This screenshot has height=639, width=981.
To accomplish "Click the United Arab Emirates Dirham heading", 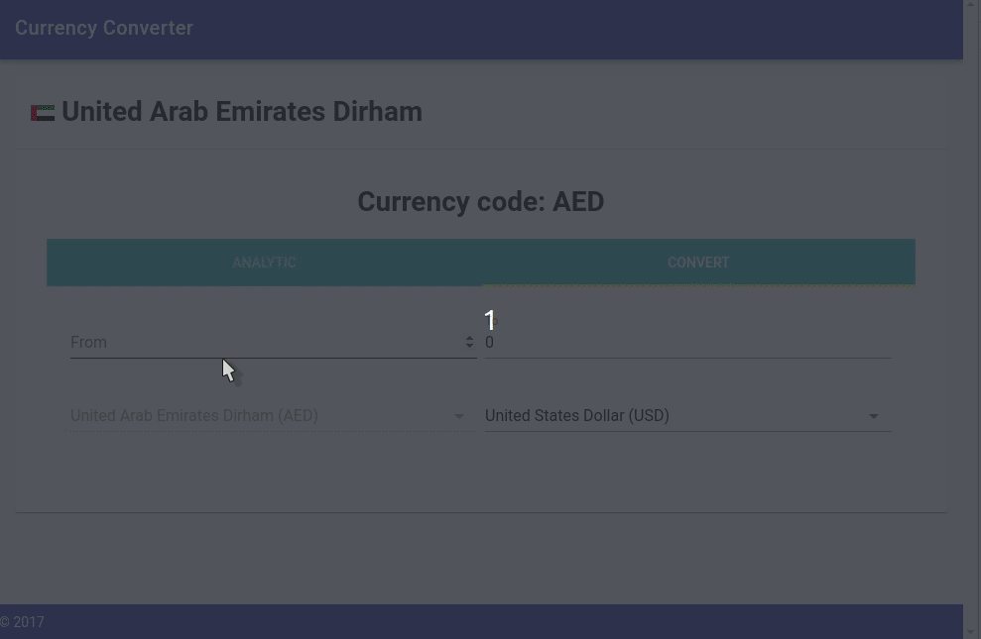I will tap(241, 112).
